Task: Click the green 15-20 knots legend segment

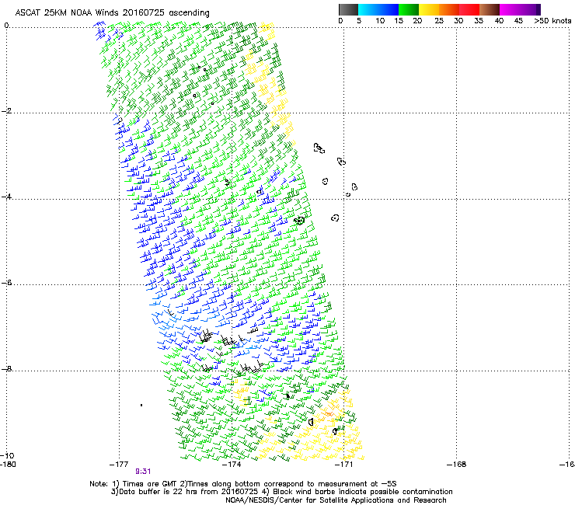Action: click(409, 9)
